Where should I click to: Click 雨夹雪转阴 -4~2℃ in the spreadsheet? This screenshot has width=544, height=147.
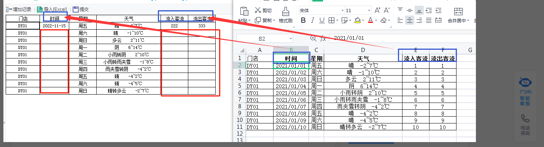coord(363,106)
